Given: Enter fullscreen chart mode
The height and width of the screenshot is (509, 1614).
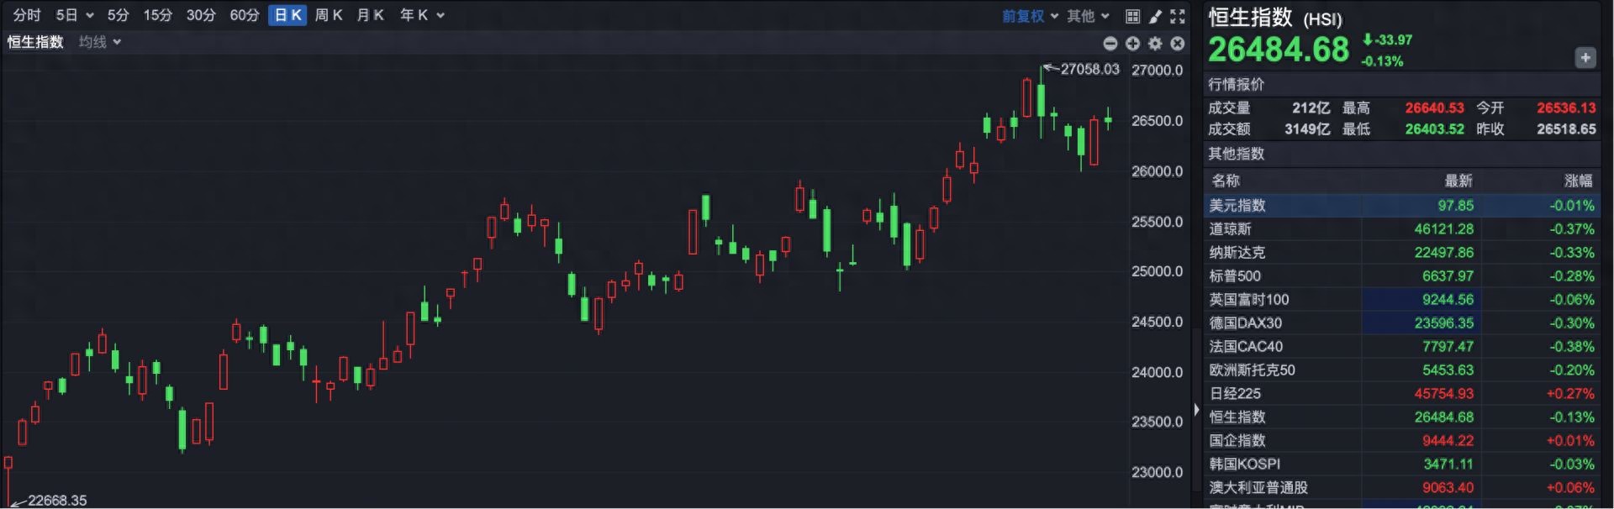Looking at the screenshot, I should pos(1178,16).
